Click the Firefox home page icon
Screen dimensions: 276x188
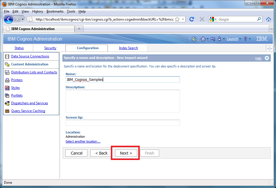click(x=269, y=19)
